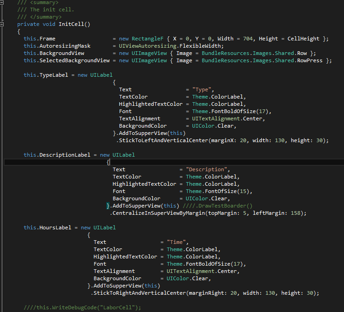344x312 pixels.
Task: Click the 'private' keyword
Action: tap(28, 24)
